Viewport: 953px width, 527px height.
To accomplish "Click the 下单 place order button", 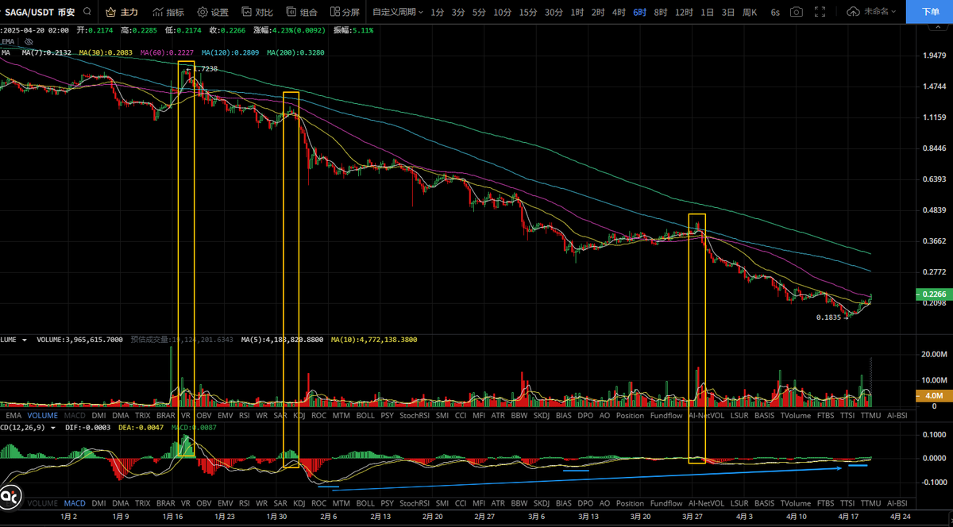I will tap(930, 12).
